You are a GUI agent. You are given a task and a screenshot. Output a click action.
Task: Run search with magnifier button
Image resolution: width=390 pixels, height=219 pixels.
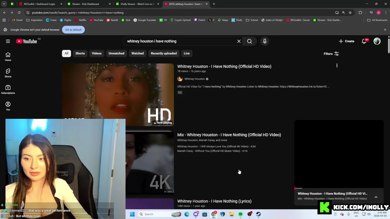250,41
